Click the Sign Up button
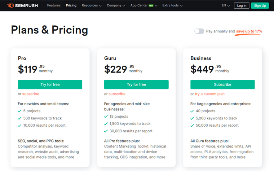 260,6
